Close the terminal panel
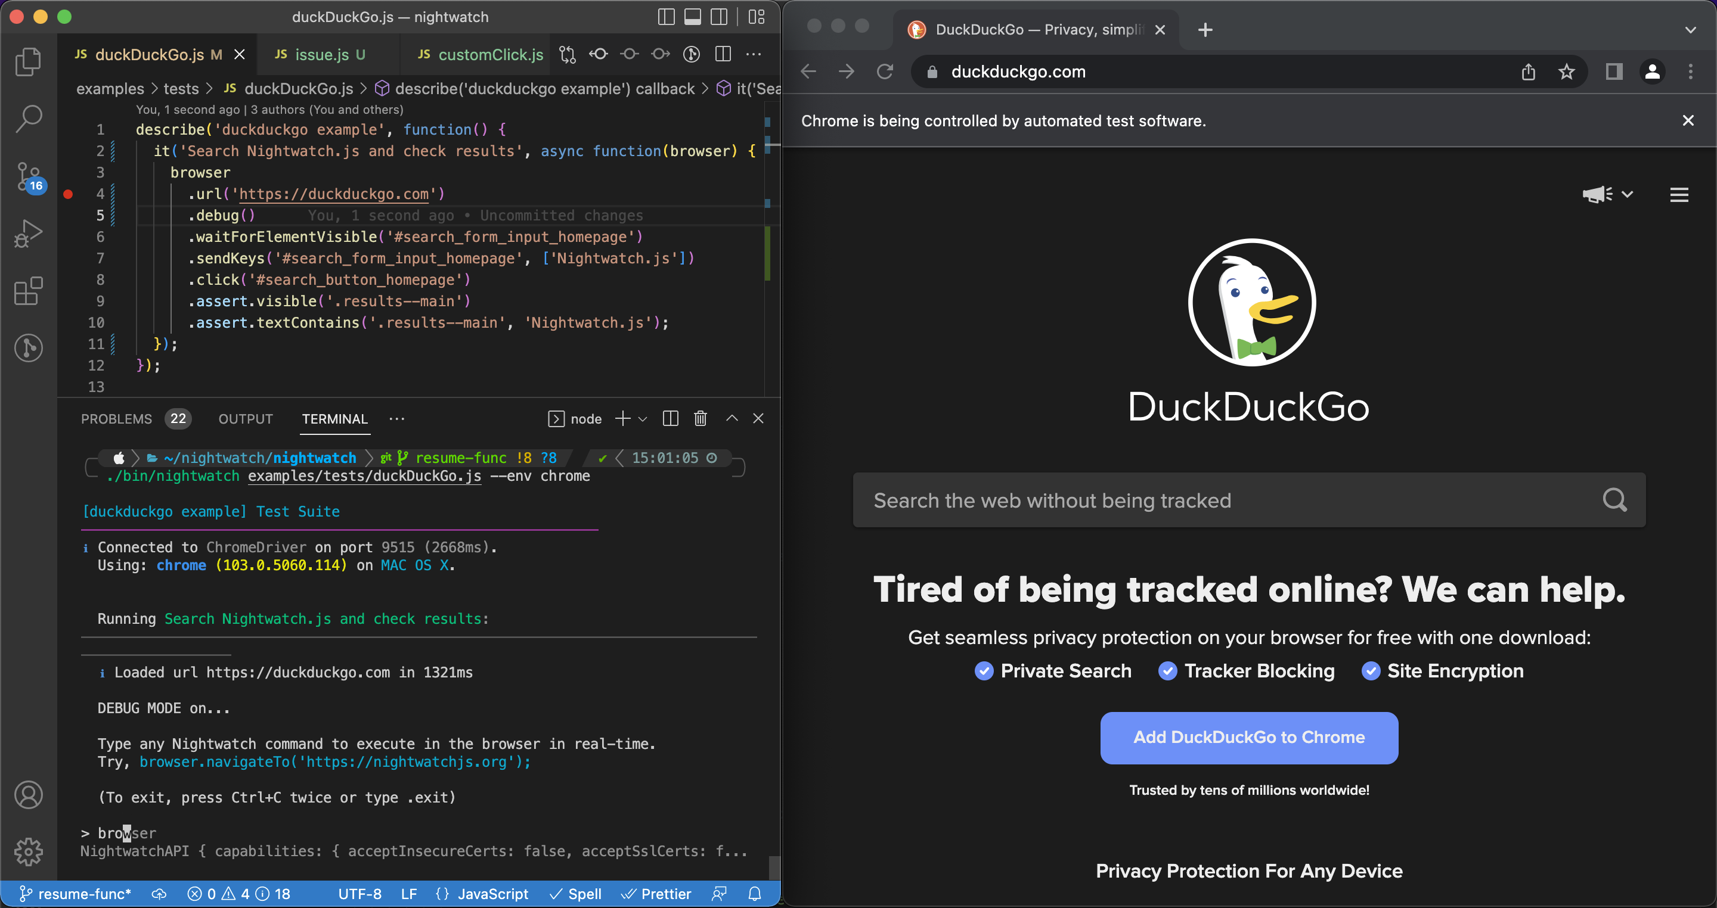 pyautogui.click(x=758, y=418)
